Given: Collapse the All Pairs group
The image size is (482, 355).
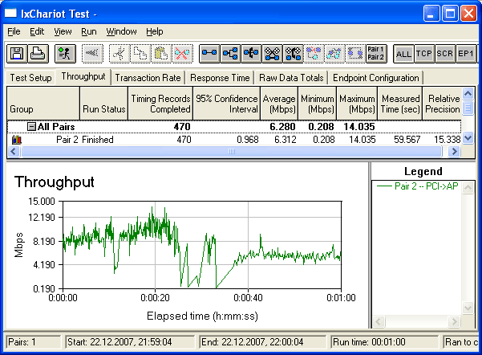Looking at the screenshot, I should click(x=31, y=127).
